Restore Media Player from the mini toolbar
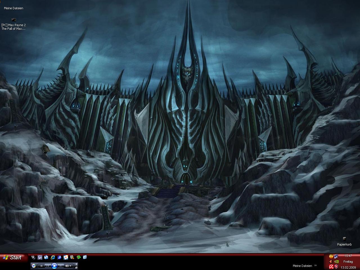This screenshot has height=270, width=360. pos(76,267)
